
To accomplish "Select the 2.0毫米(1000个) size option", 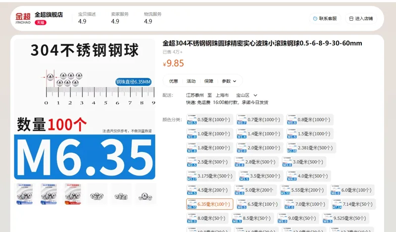I will [x=259, y=148].
